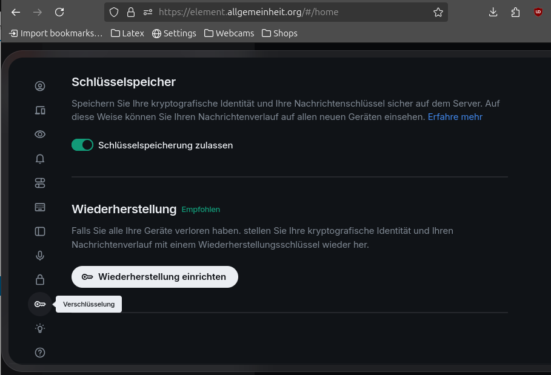
Task: Open the Help question mark icon
Action: pyautogui.click(x=40, y=353)
